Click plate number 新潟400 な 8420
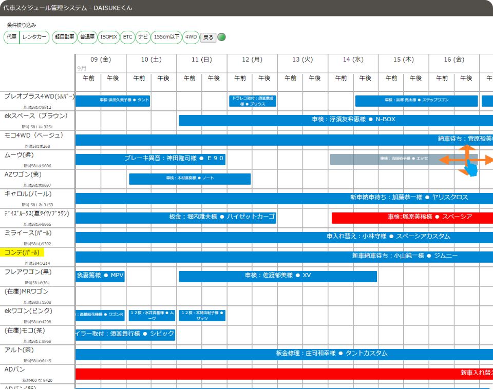Image resolution: width=493 pixels, height=390 pixels. (37, 380)
